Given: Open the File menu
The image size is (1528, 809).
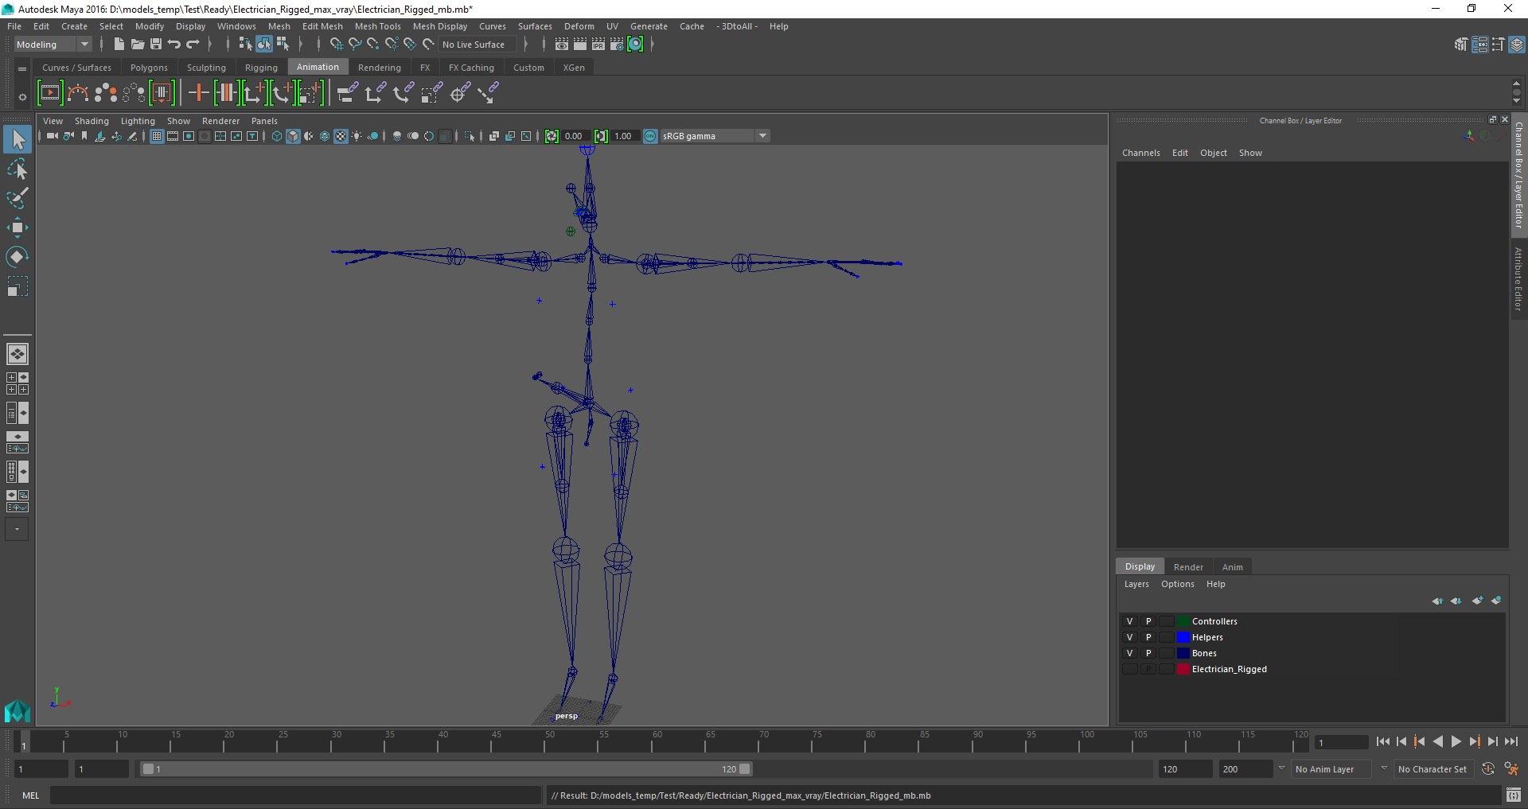Looking at the screenshot, I should click(14, 26).
